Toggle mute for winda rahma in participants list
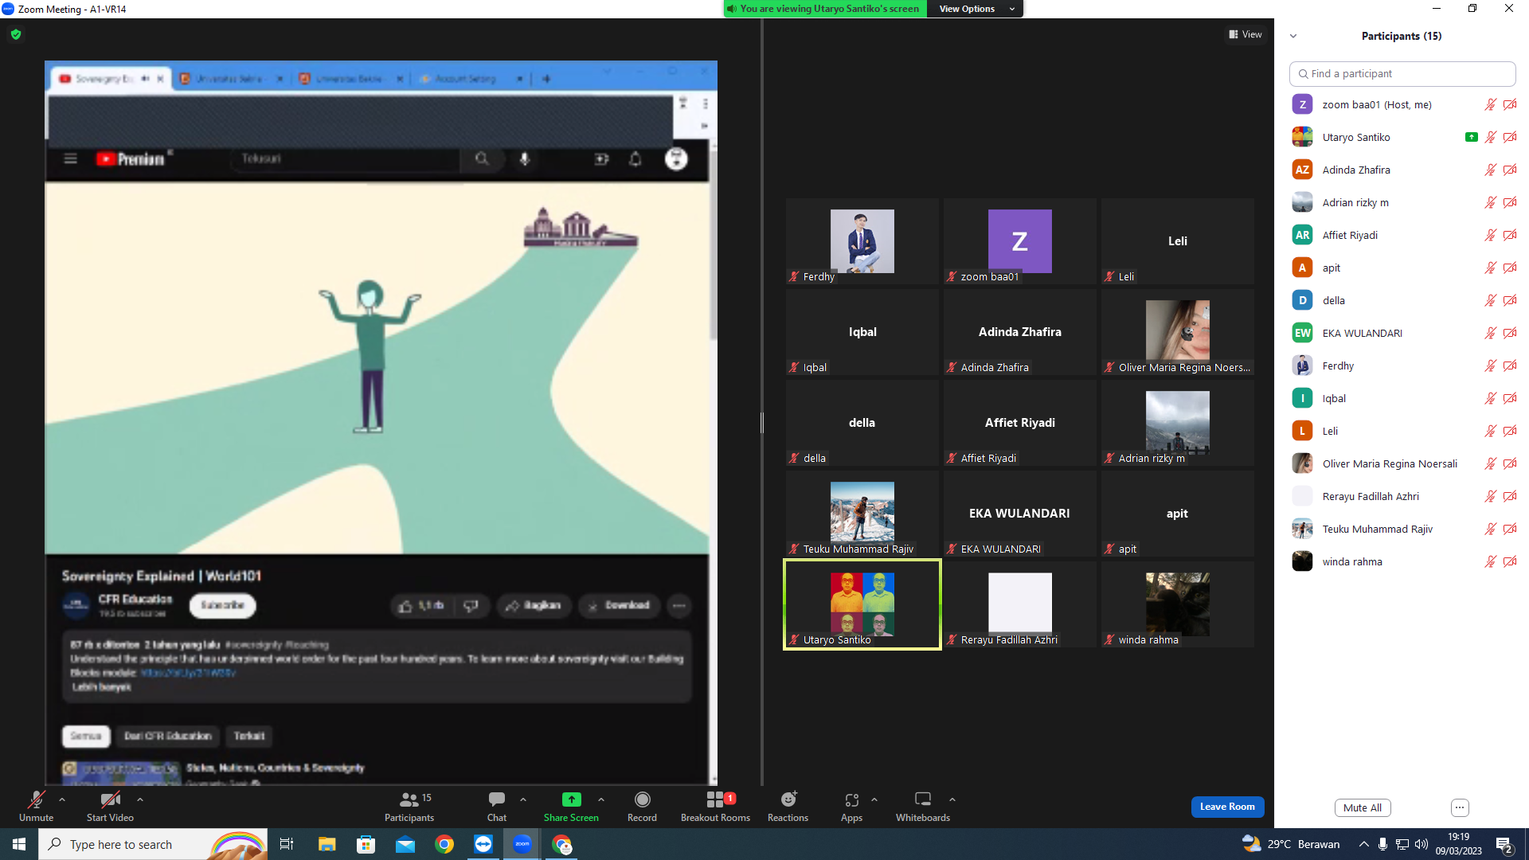The height and width of the screenshot is (860, 1529). click(1490, 561)
